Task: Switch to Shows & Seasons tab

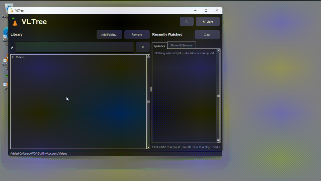Action: click(x=182, y=45)
